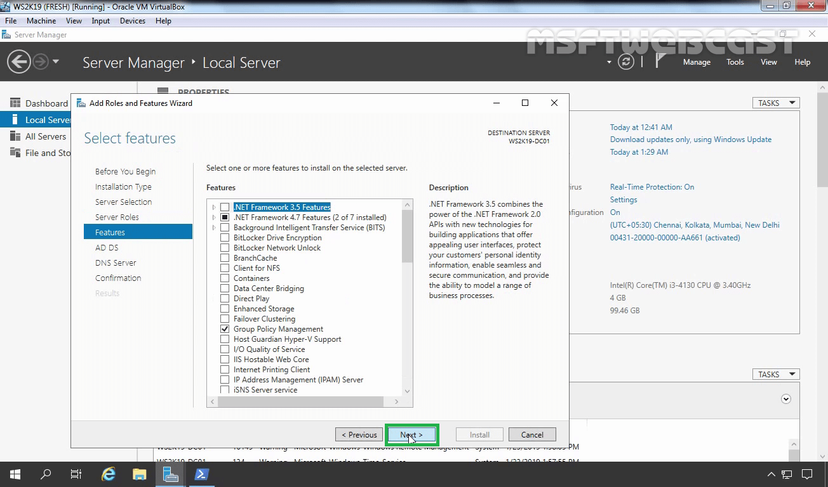This screenshot has width=828, height=487.
Task: Expand Background Intelligent Transfer Service node
Action: [x=214, y=228]
